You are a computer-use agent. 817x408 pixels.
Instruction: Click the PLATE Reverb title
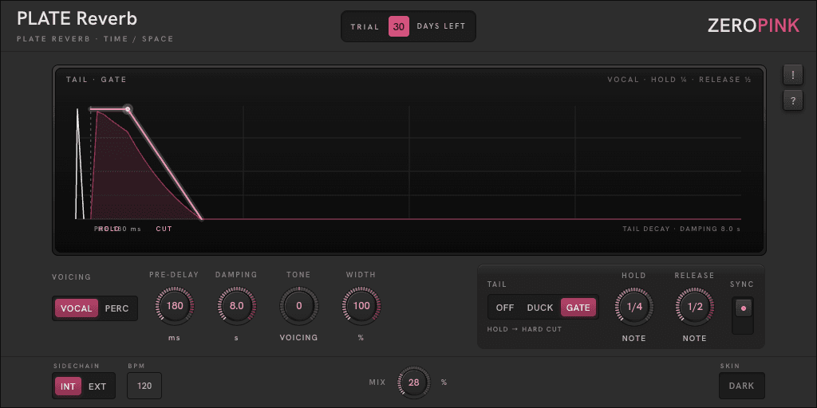[x=77, y=19]
